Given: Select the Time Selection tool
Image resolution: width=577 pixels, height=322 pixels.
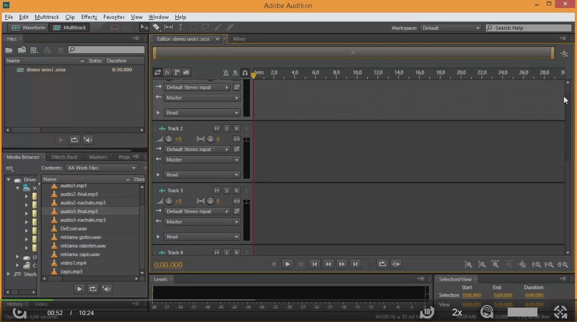Looking at the screenshot, I should [x=181, y=27].
